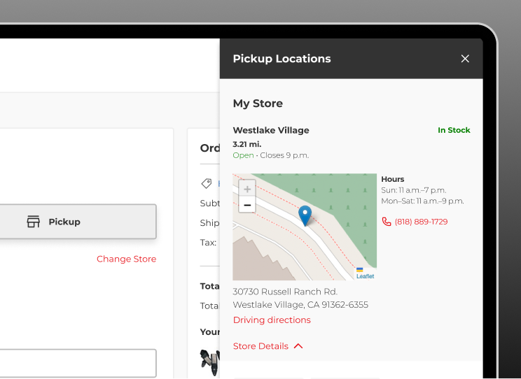
Task: Click the price tag icon
Action: [207, 184]
